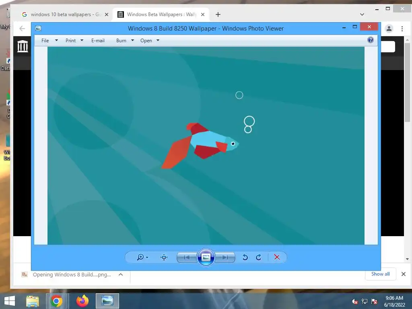The width and height of the screenshot is (412, 309).
Task: Open Burn menu
Action: [x=121, y=41]
